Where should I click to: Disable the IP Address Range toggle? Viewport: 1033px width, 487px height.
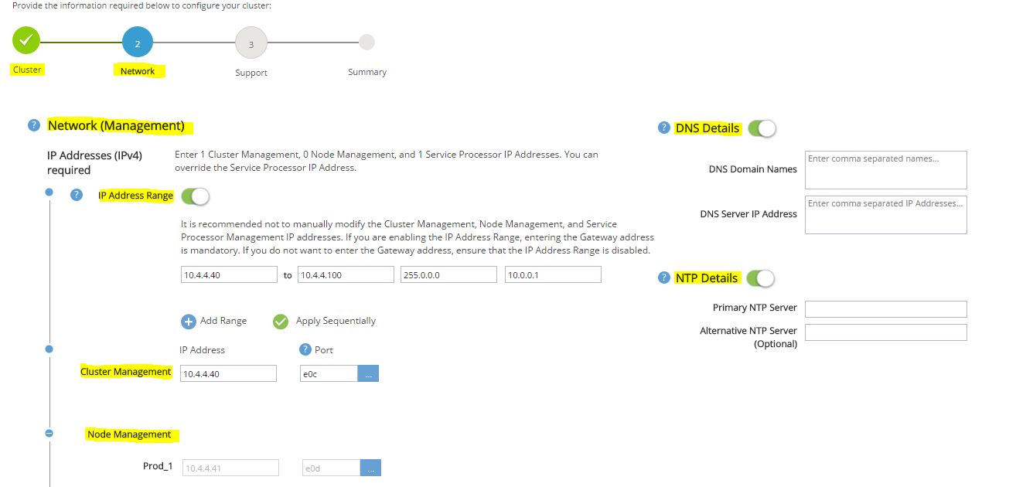pyautogui.click(x=196, y=196)
